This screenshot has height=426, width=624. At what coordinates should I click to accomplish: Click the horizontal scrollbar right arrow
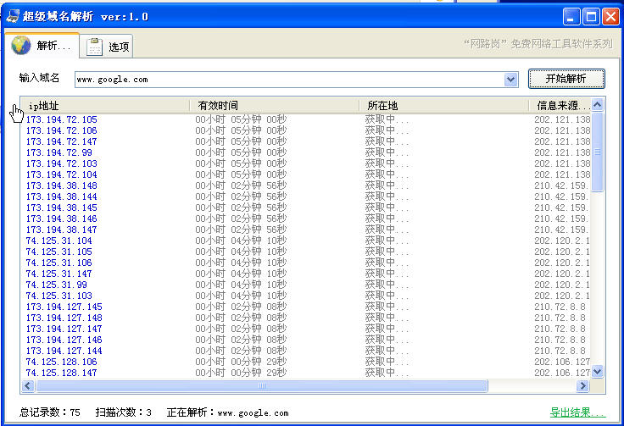(582, 385)
